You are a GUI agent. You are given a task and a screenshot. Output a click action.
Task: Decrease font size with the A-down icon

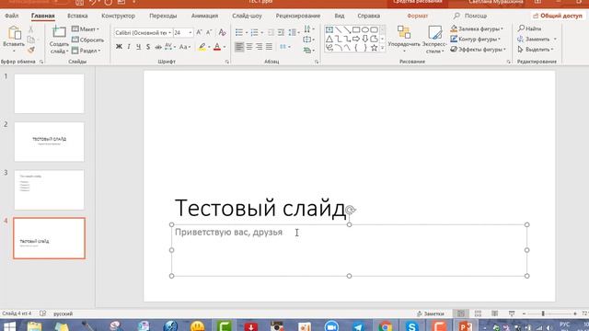[209, 33]
